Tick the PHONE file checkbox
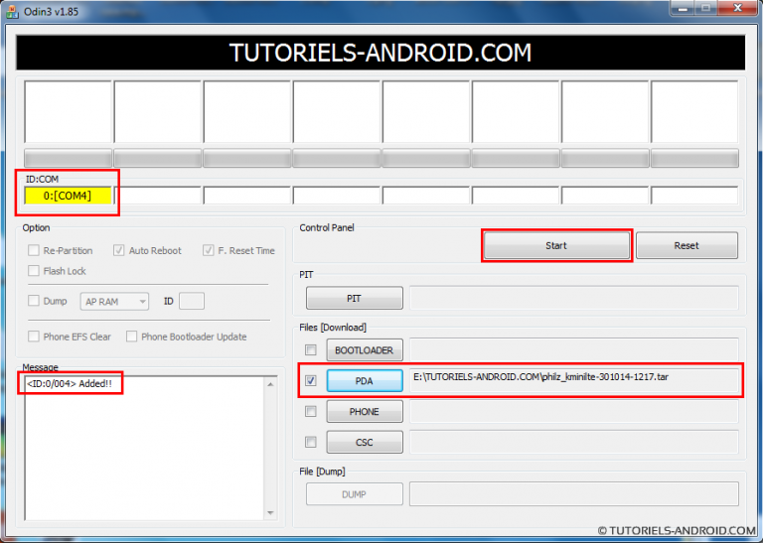This screenshot has width=763, height=543. 310,411
